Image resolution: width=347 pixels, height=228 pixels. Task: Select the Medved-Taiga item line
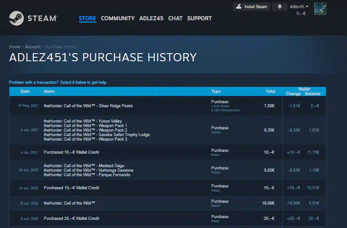[x=84, y=166]
